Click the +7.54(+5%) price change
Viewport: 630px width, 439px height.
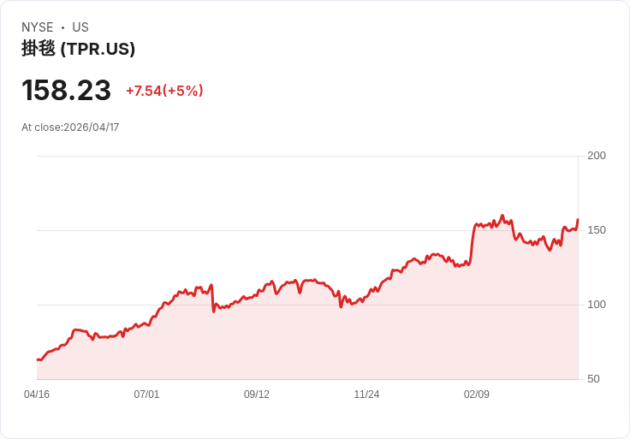tap(164, 91)
